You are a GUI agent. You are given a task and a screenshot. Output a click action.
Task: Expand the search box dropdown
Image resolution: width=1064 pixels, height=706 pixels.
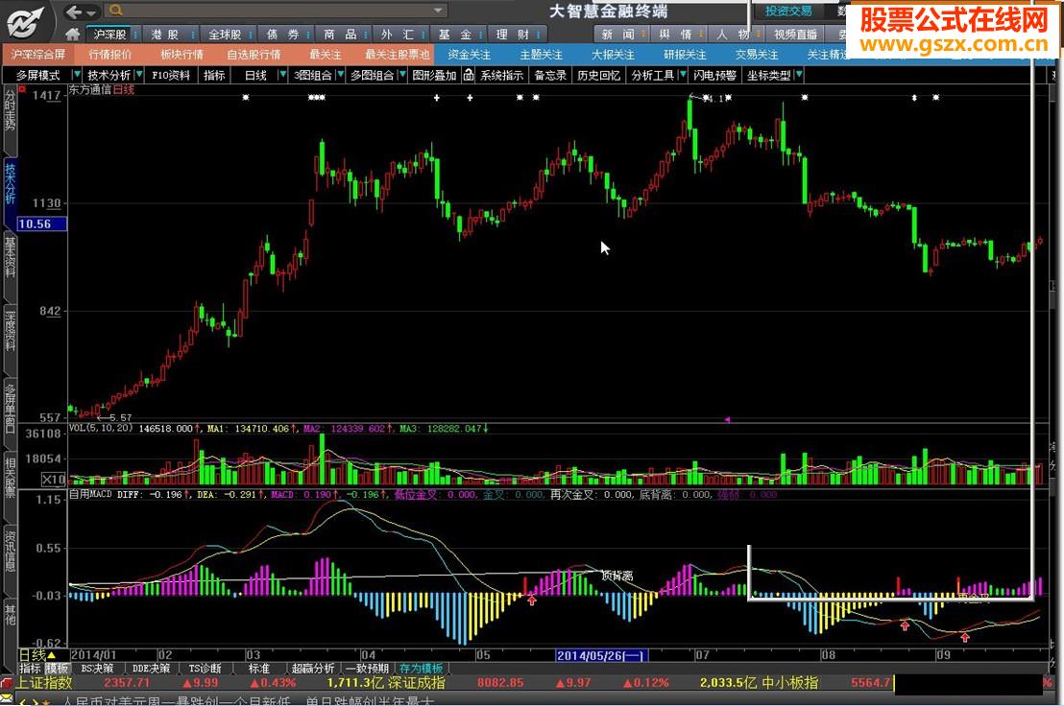438,11
